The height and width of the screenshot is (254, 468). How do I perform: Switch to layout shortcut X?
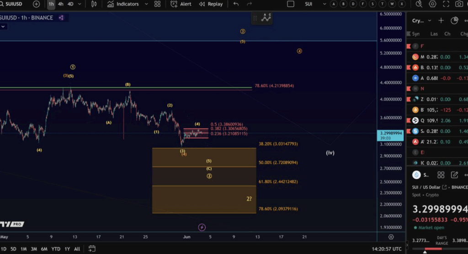(x=402, y=4)
